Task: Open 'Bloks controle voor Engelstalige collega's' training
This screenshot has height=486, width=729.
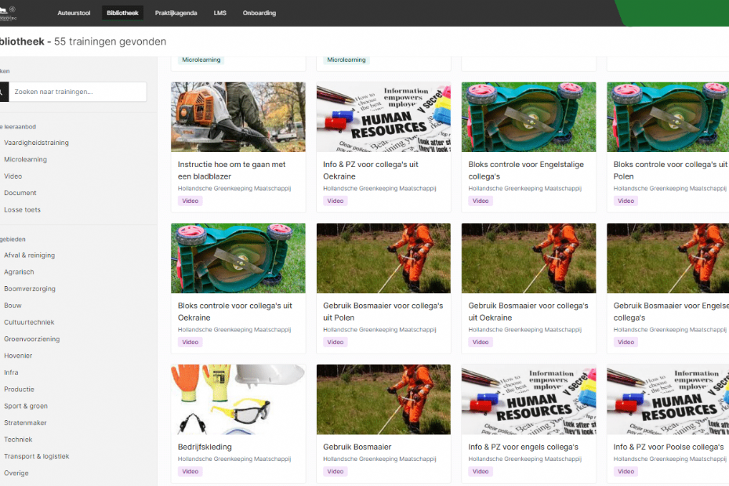Action: pos(527,170)
